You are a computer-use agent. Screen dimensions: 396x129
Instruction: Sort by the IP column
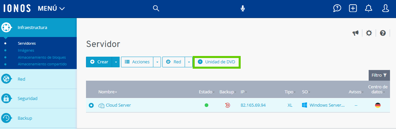[x=244, y=92]
